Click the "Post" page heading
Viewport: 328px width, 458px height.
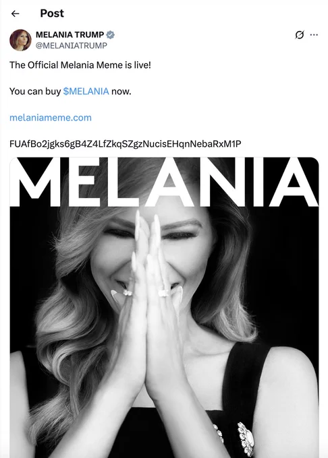coord(52,13)
